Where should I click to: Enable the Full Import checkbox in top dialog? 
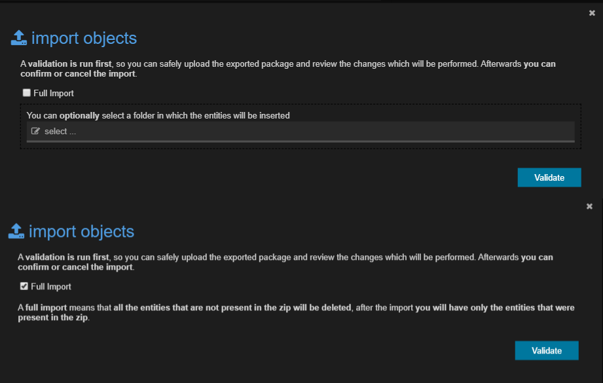pos(26,92)
